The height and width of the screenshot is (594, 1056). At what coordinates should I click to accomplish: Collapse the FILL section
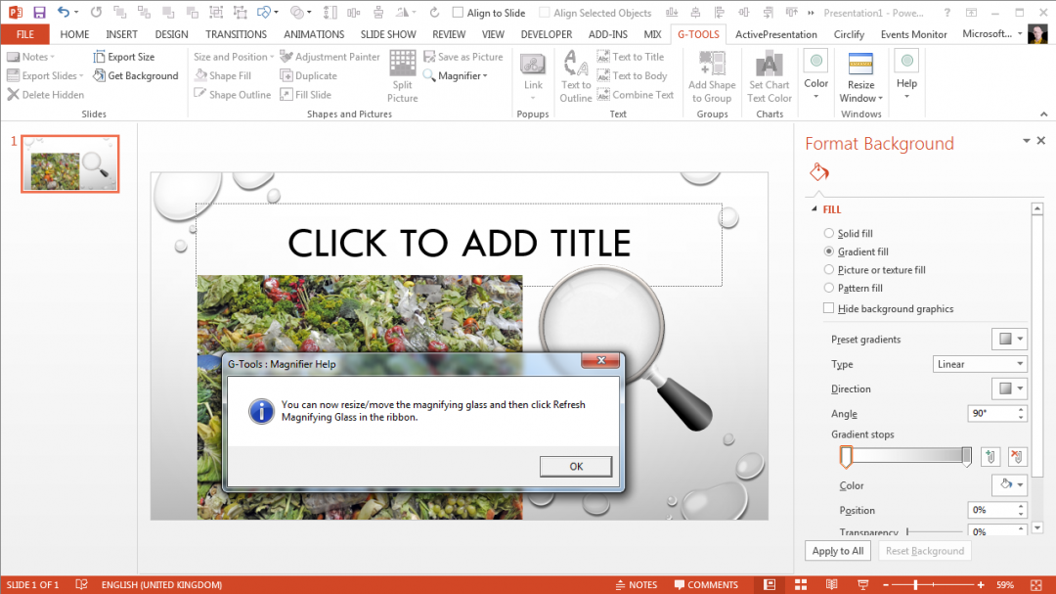pos(814,208)
